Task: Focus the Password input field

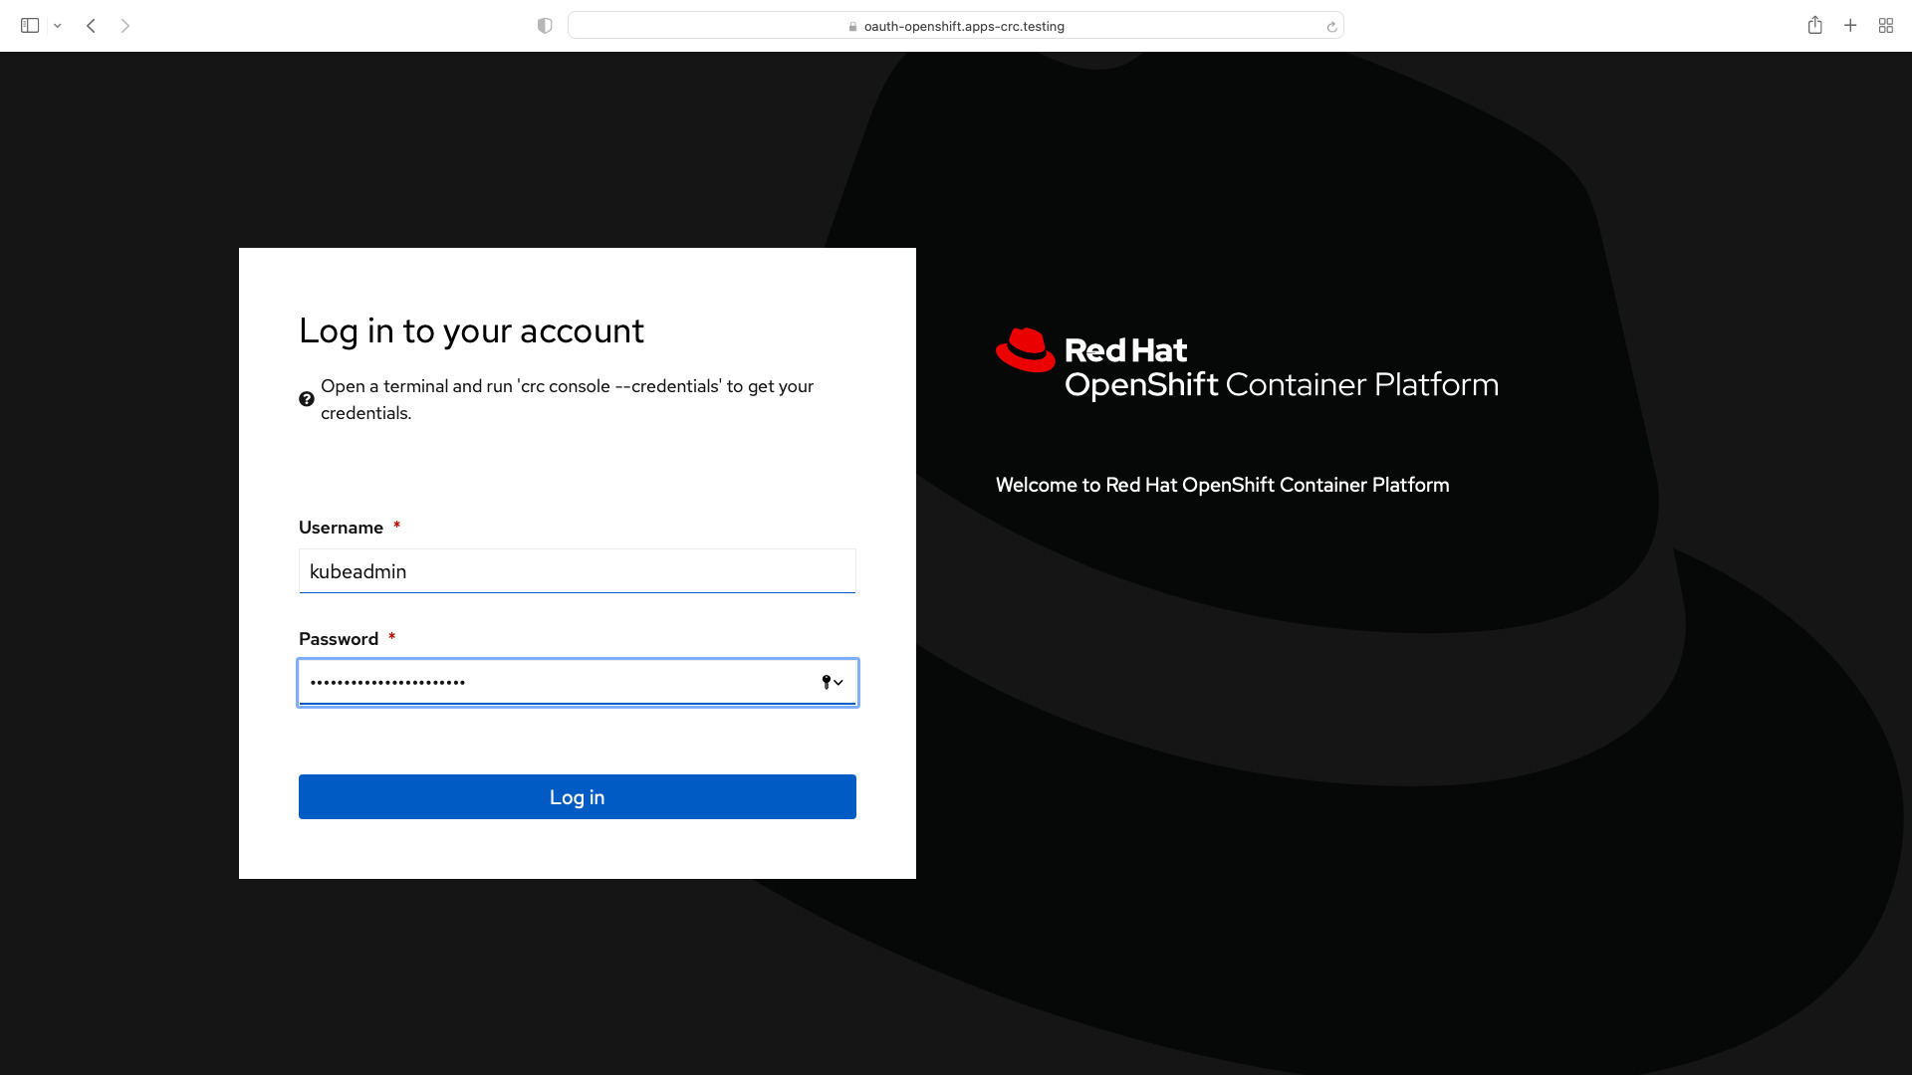Action: 578,683
